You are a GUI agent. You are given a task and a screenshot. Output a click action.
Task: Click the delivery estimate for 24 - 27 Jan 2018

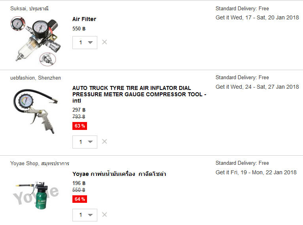tap(257, 87)
